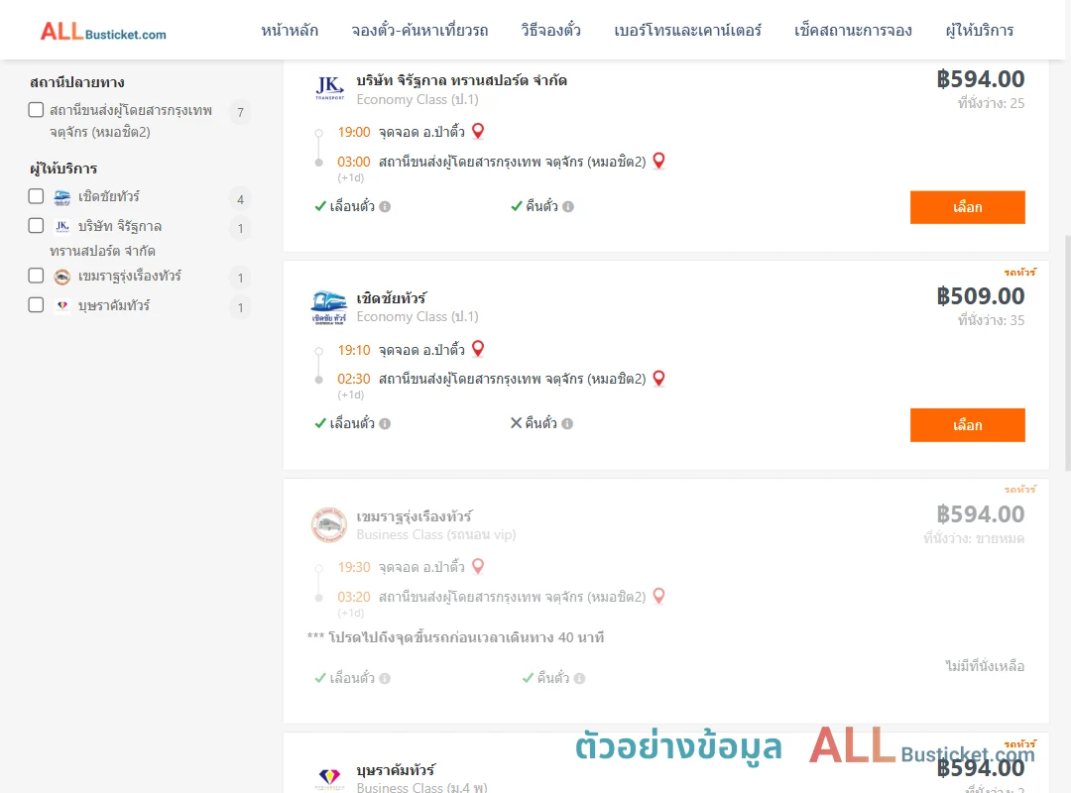This screenshot has height=793, width=1071.
Task: Enable the เชิดชัยทัวร์ operator filter checkbox
Action: point(37,196)
